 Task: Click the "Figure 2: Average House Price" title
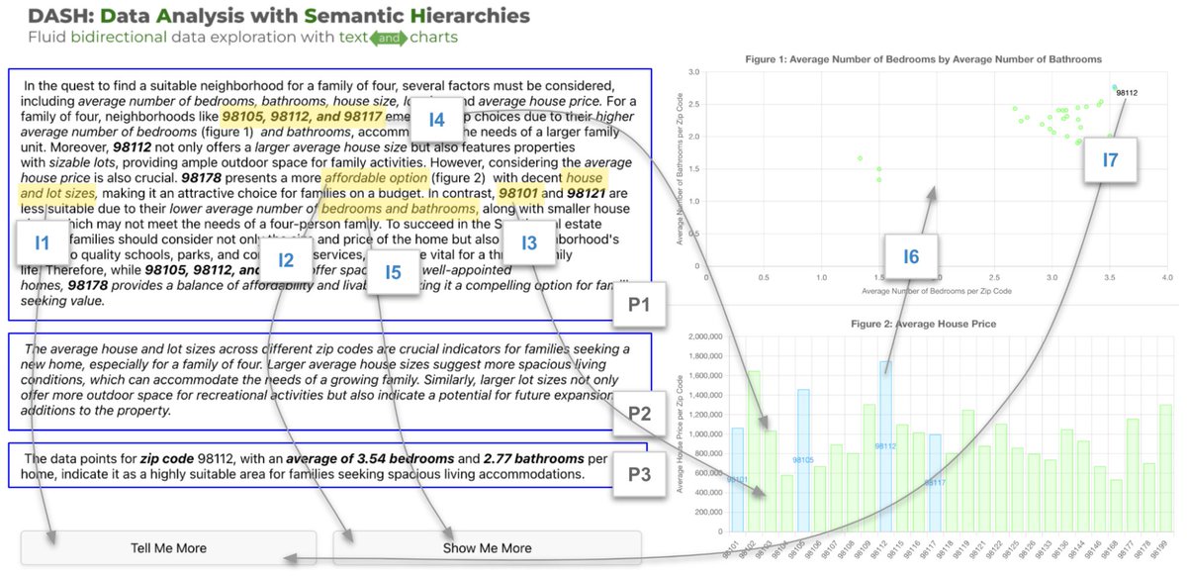(x=924, y=324)
